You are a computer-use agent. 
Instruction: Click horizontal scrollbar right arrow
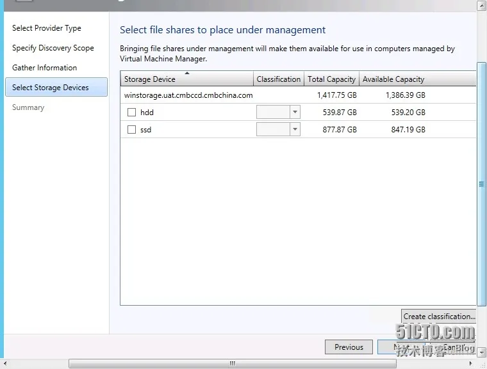click(x=470, y=363)
